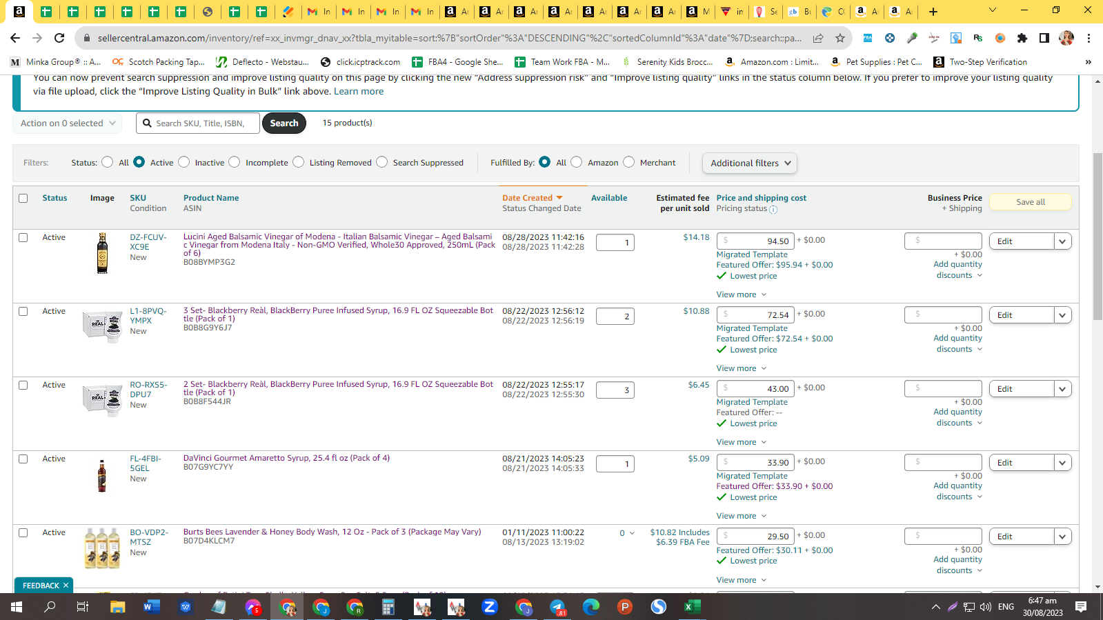Select the Inactive status radio button
This screenshot has width=1103, height=620.
pyautogui.click(x=183, y=162)
